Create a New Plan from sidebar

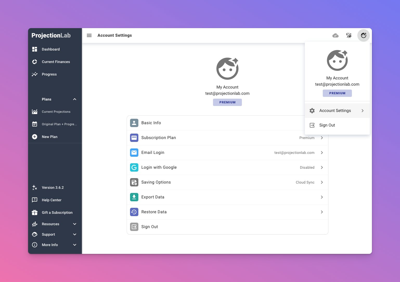tap(49, 137)
